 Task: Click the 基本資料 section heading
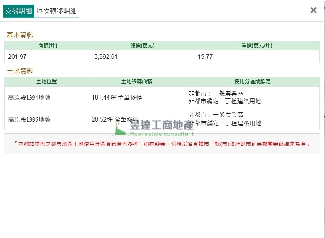20,35
